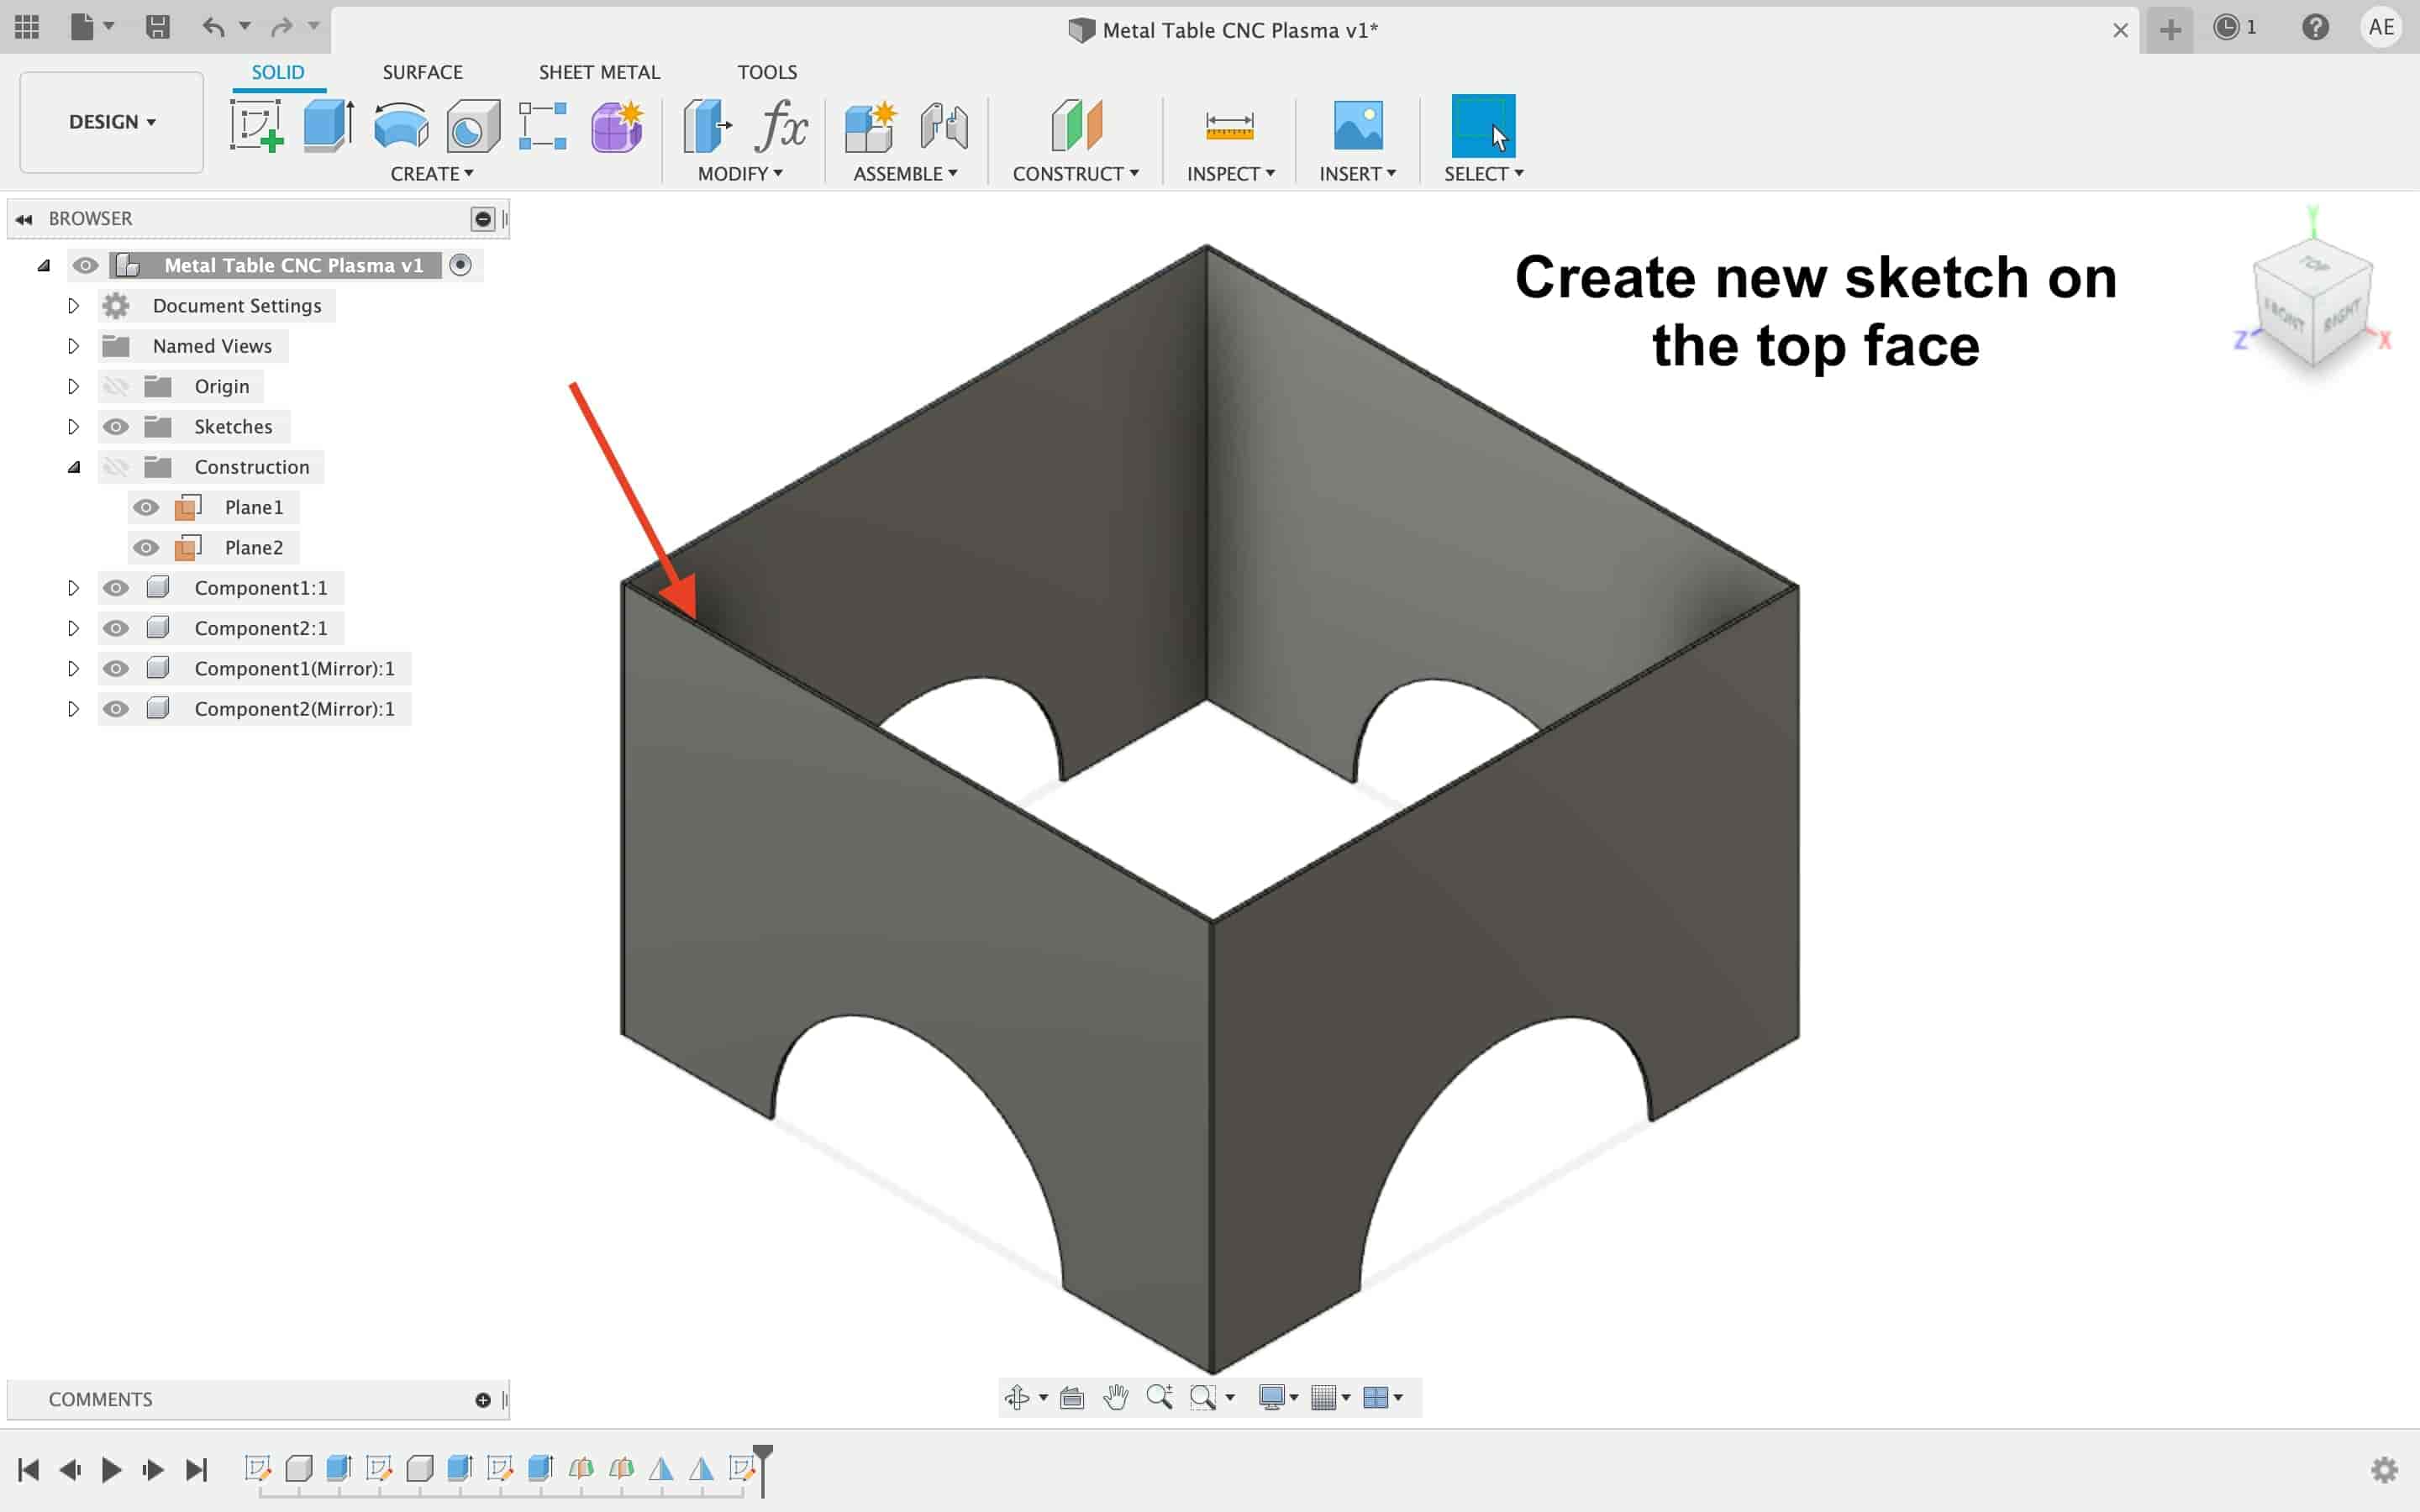Open the DESIGN workspace dropdown

(112, 122)
